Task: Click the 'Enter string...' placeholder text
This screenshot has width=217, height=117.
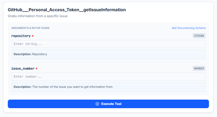Action: pyautogui.click(x=28, y=44)
